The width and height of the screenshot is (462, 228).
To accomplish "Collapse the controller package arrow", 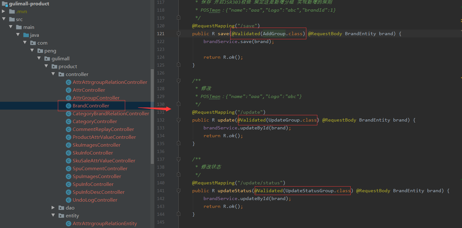I will coord(53,74).
